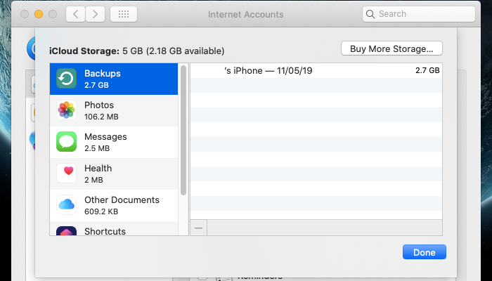This screenshot has height=281, width=492.
Task: Minimize with the yellow window button
Action: click(x=39, y=14)
